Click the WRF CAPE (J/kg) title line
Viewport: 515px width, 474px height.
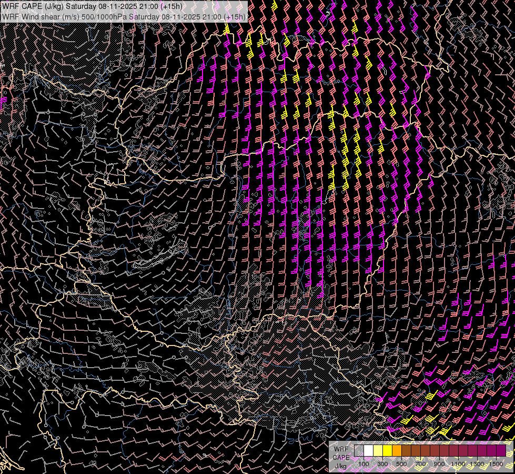(x=92, y=6)
